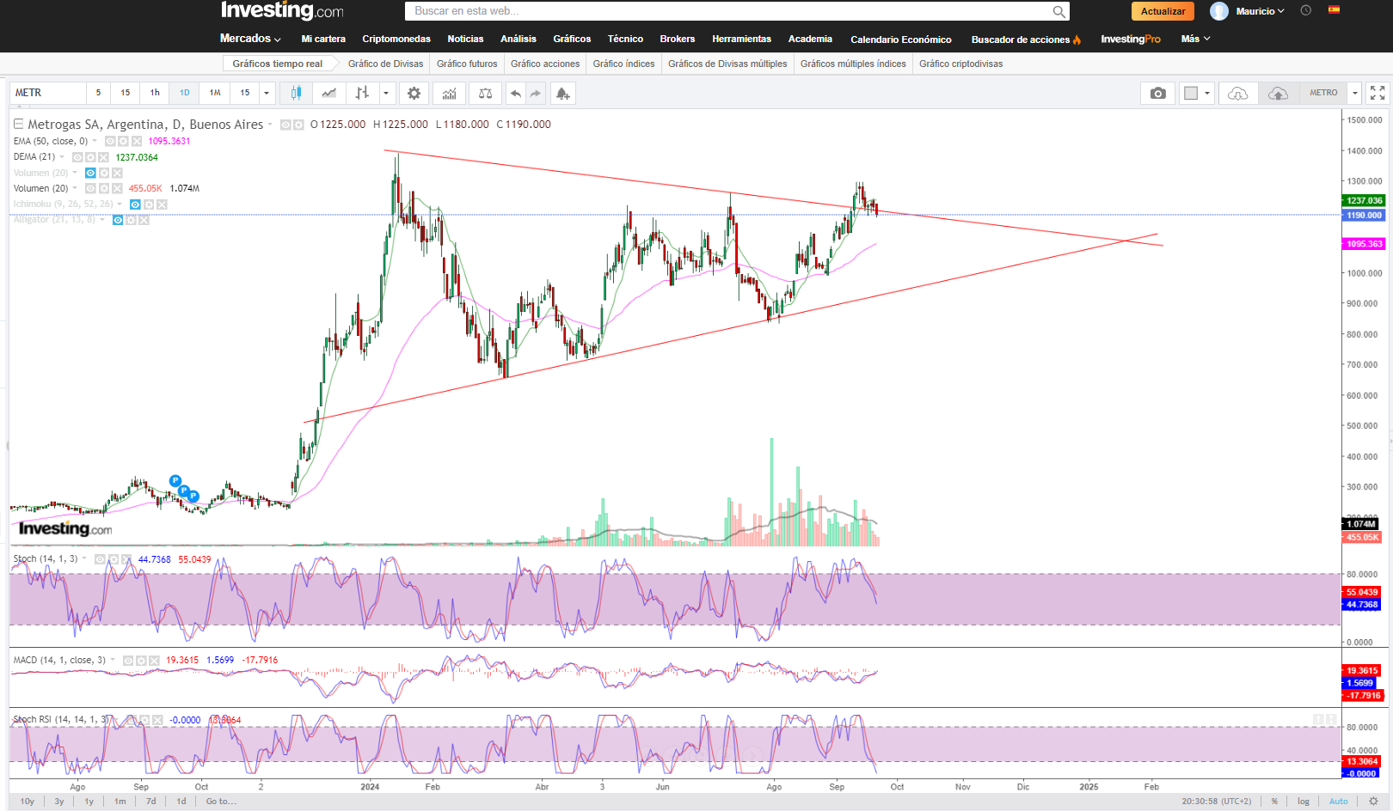Open the Noticias menu
The width and height of the screenshot is (1393, 811).
coord(465,39)
